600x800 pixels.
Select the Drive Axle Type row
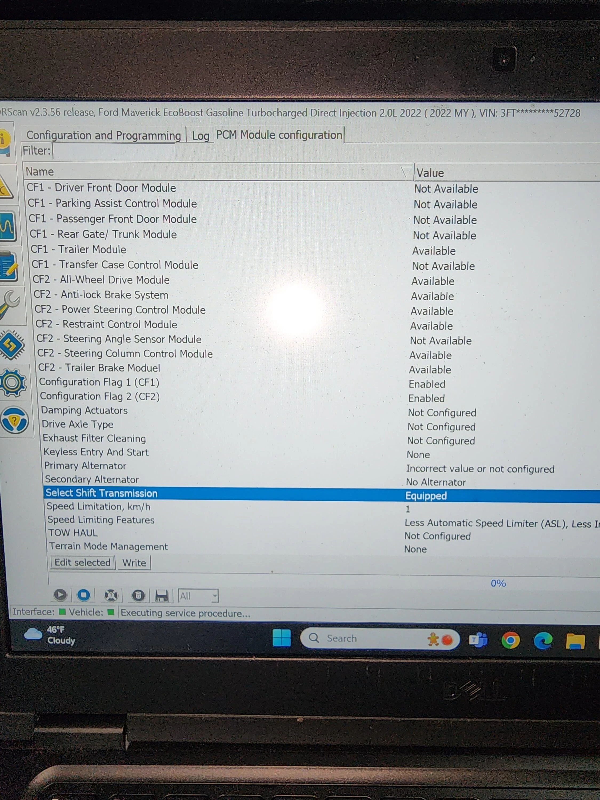(x=321, y=425)
